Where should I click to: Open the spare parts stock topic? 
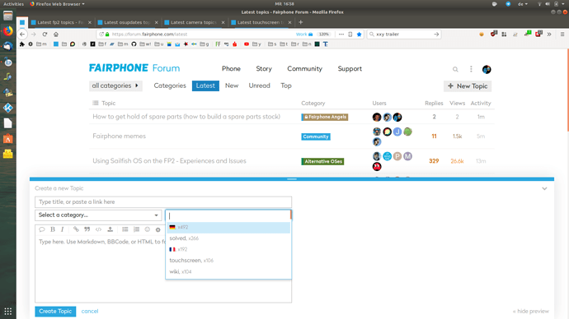coord(186,117)
